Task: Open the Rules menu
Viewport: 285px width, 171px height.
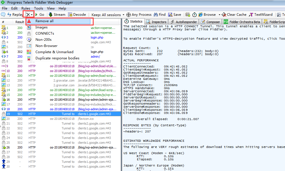Action: [x=26, y=8]
